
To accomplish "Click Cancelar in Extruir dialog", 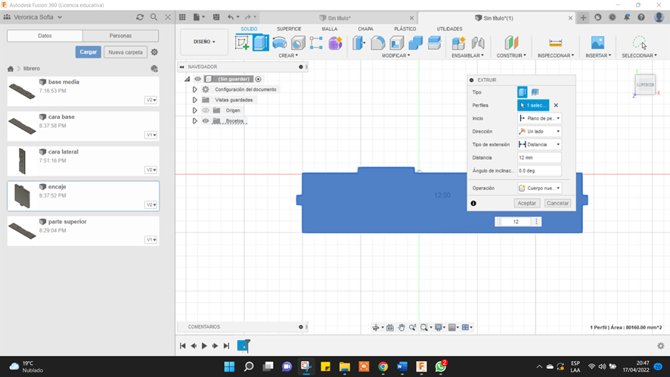I will tap(557, 204).
